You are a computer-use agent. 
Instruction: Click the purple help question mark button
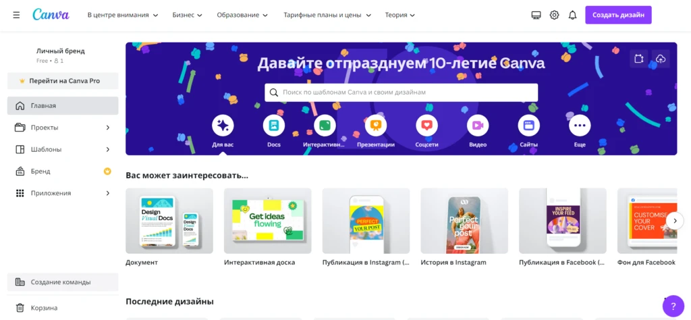click(x=673, y=306)
